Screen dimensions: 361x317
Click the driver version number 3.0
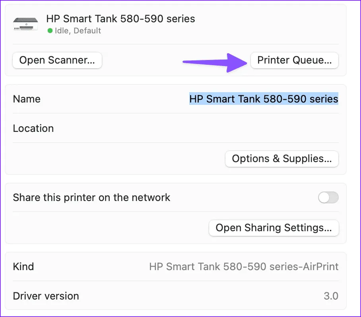click(331, 296)
